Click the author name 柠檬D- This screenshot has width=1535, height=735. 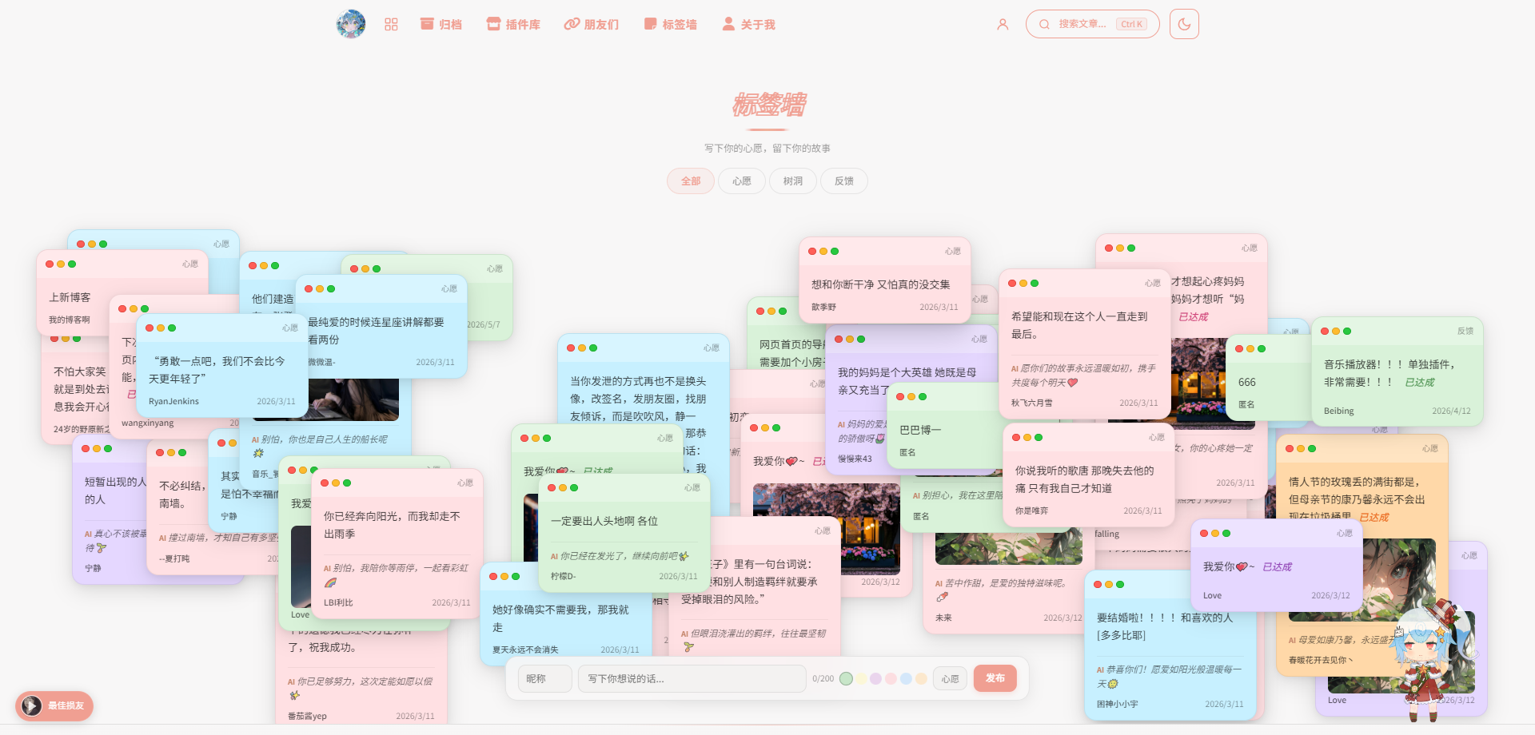point(563,576)
